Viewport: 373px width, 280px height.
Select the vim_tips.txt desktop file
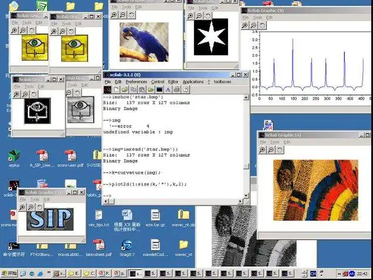pyautogui.click(x=99, y=218)
